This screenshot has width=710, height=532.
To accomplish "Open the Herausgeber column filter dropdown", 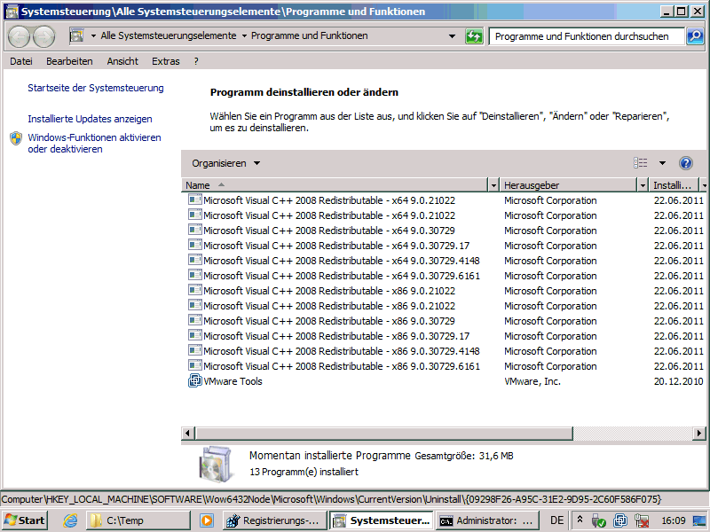I will 643,185.
